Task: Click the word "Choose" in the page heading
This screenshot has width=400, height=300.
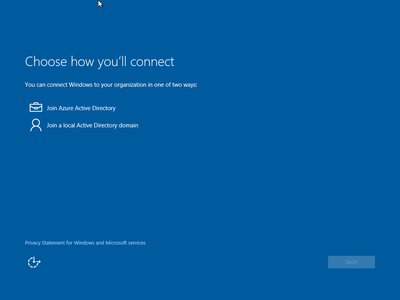Action: coord(46,62)
